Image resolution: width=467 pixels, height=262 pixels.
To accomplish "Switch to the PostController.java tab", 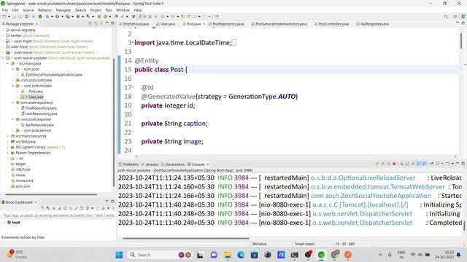I will (x=333, y=24).
